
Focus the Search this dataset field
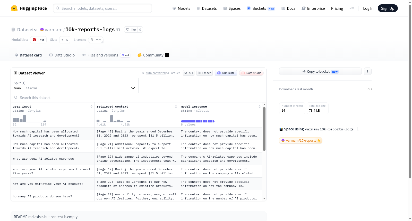139,98
